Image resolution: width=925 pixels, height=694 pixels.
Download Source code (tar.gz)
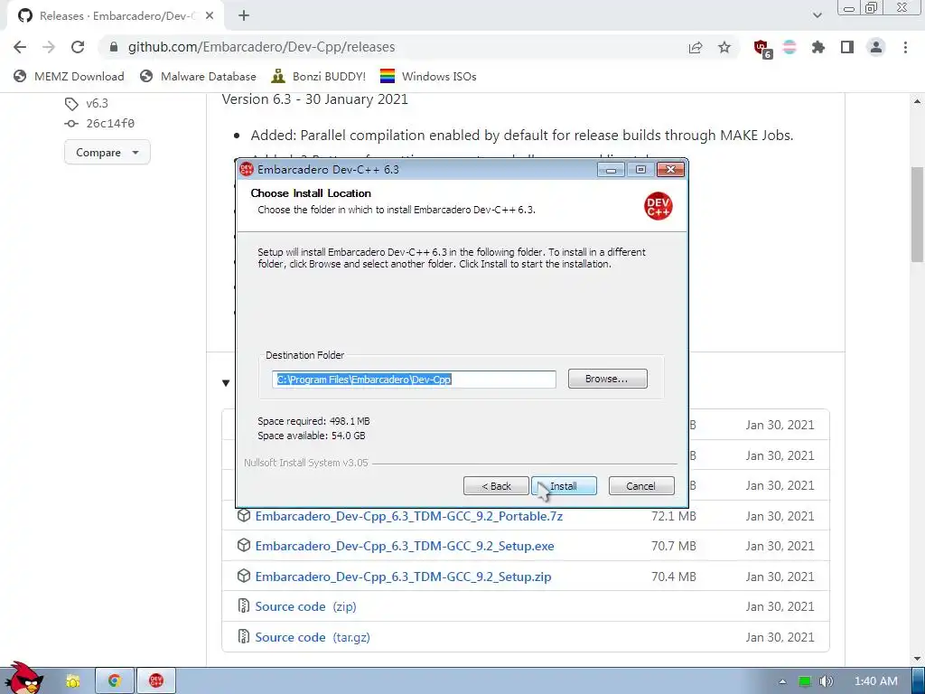click(x=312, y=637)
